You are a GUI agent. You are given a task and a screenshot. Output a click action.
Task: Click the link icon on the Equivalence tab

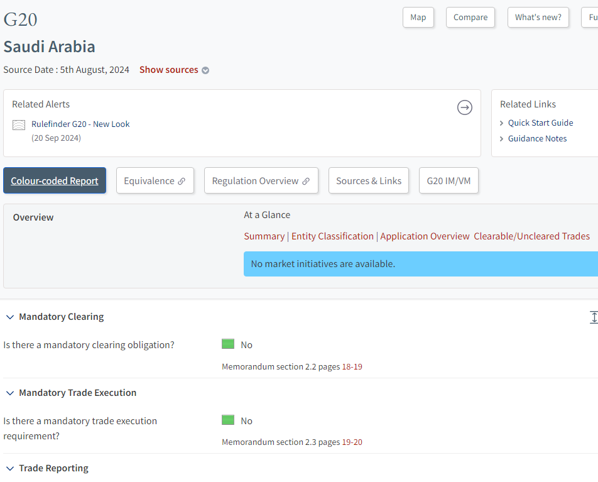182,181
